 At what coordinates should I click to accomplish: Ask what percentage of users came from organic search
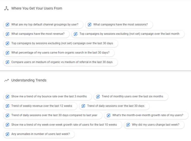(60, 53)
